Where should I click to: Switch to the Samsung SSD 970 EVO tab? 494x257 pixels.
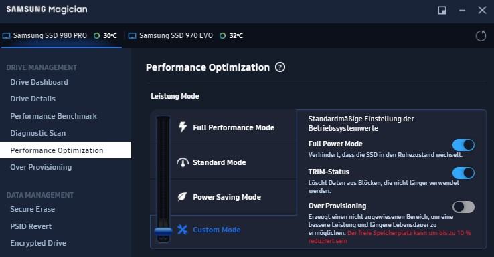coord(186,36)
